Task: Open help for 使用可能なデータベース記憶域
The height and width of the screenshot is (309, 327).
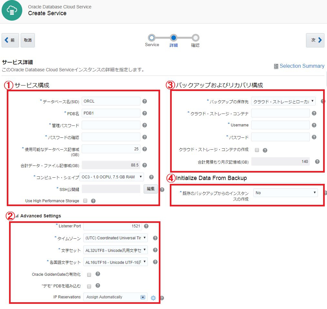Action: (x=145, y=149)
